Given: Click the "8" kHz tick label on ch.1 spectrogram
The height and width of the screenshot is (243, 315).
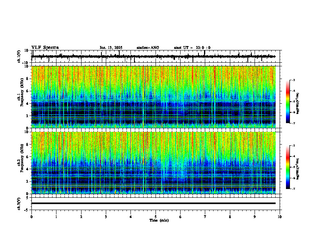Looking at the screenshot, I should (x=27, y=79).
